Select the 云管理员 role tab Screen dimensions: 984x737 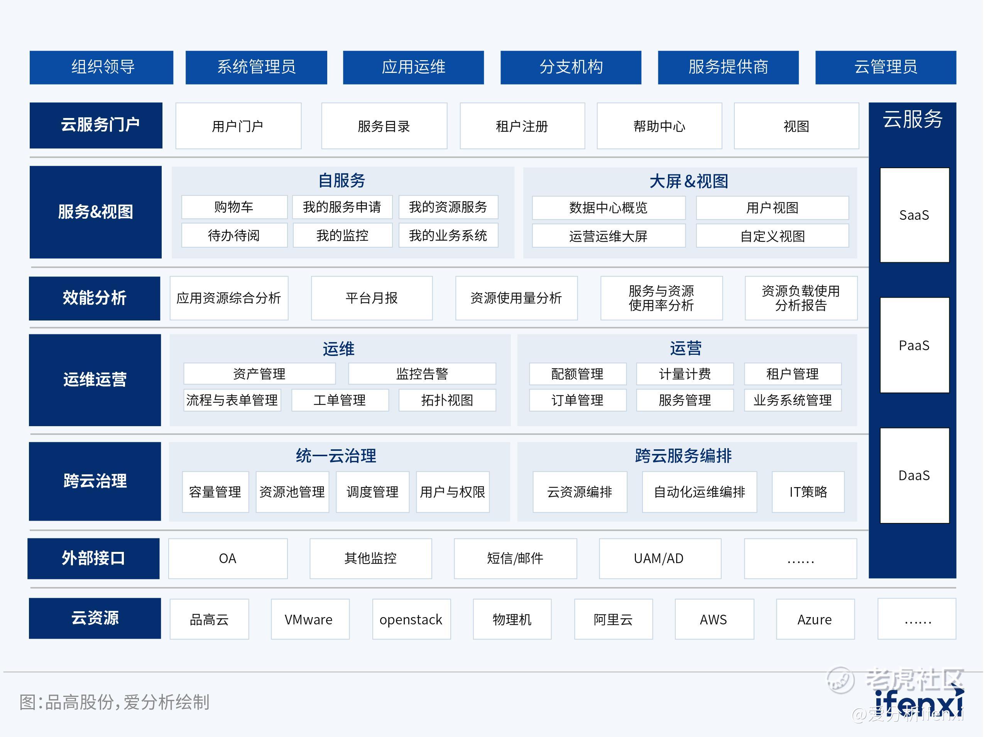(885, 67)
